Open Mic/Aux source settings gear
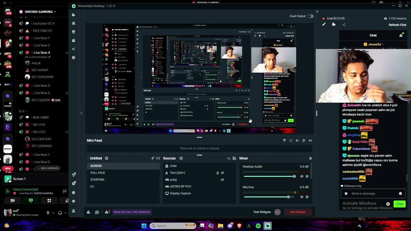 coord(307,197)
